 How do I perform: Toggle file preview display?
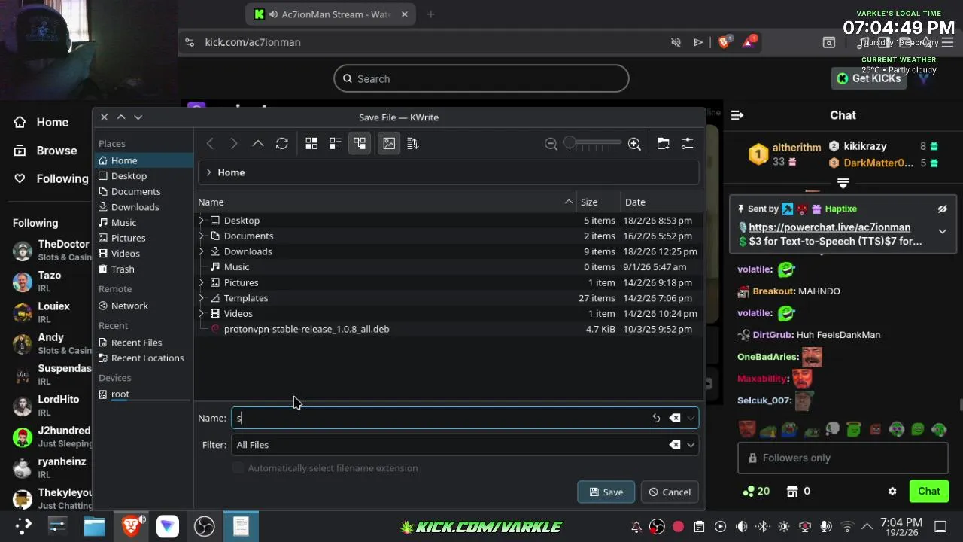(389, 143)
